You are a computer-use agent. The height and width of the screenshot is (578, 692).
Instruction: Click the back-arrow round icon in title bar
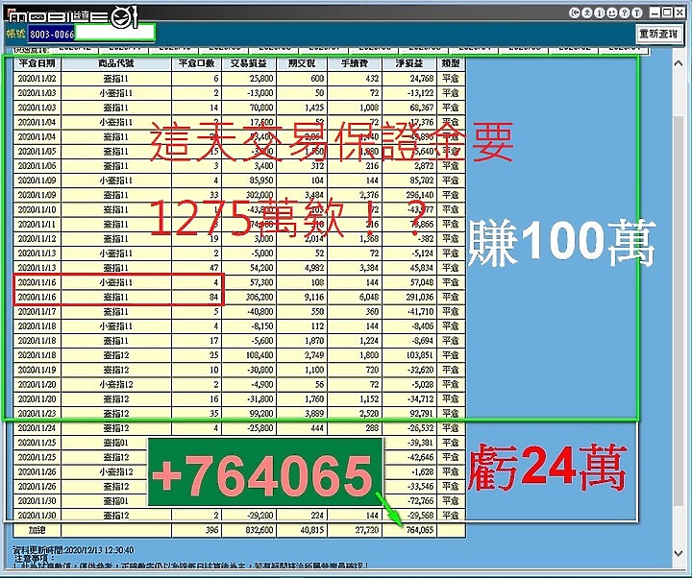[574, 12]
